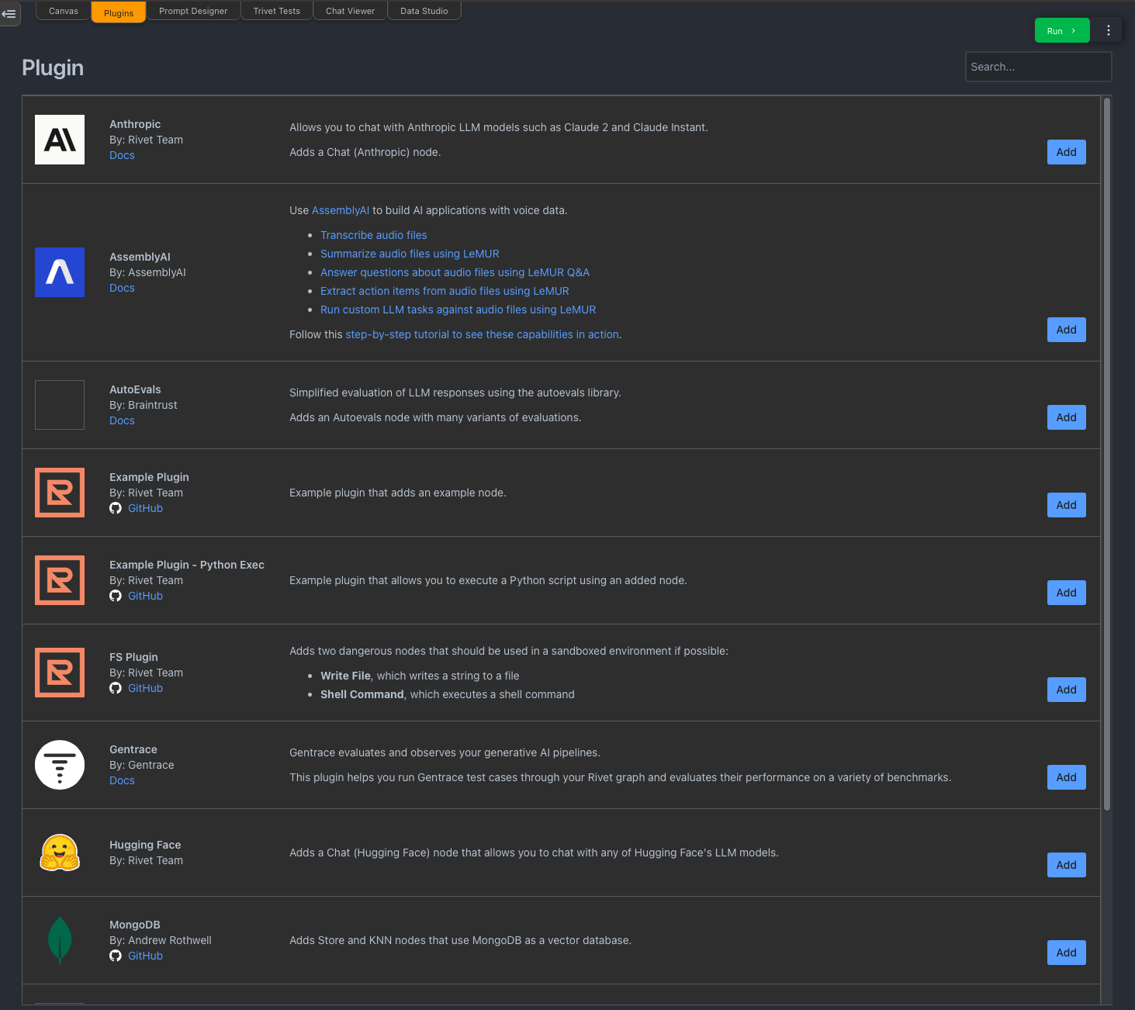Open the MongoDB GitHub link
1135x1010 pixels.
pos(145,956)
